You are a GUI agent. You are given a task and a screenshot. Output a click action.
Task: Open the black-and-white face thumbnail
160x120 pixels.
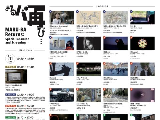(x=89, y=43)
